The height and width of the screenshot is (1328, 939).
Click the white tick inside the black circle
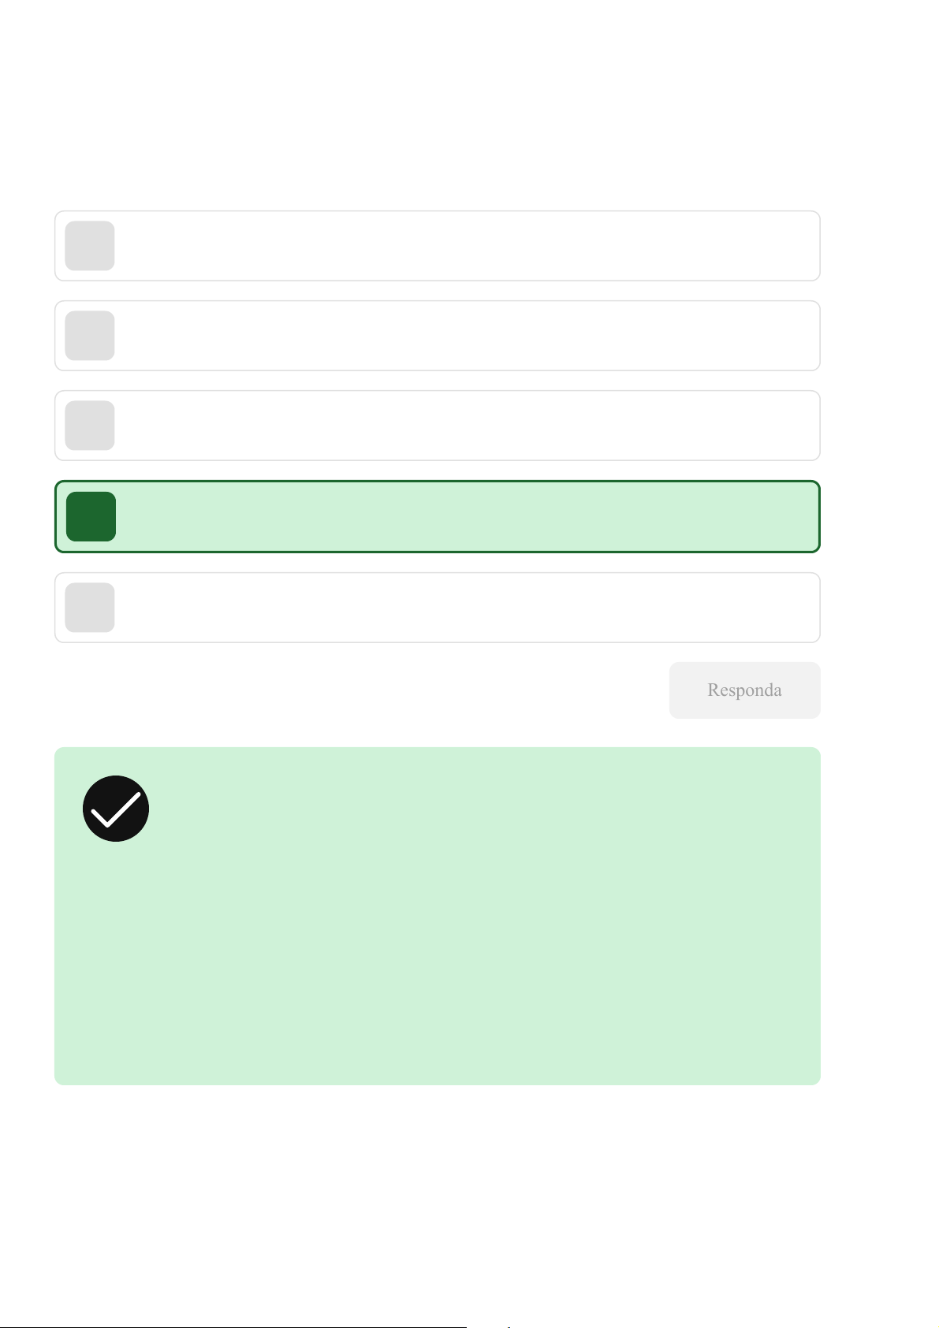tap(116, 809)
